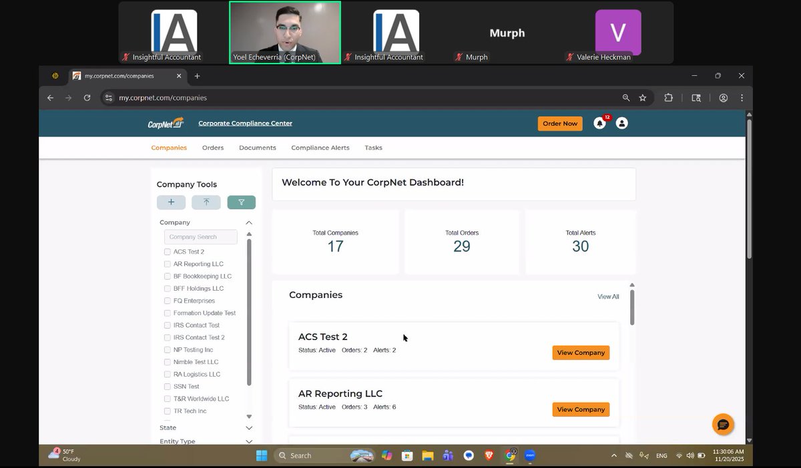Open CorpNet notifications bell
Screen dimensions: 801x468
tap(599, 123)
